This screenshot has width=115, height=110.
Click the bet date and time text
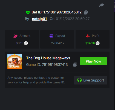point(73,19)
